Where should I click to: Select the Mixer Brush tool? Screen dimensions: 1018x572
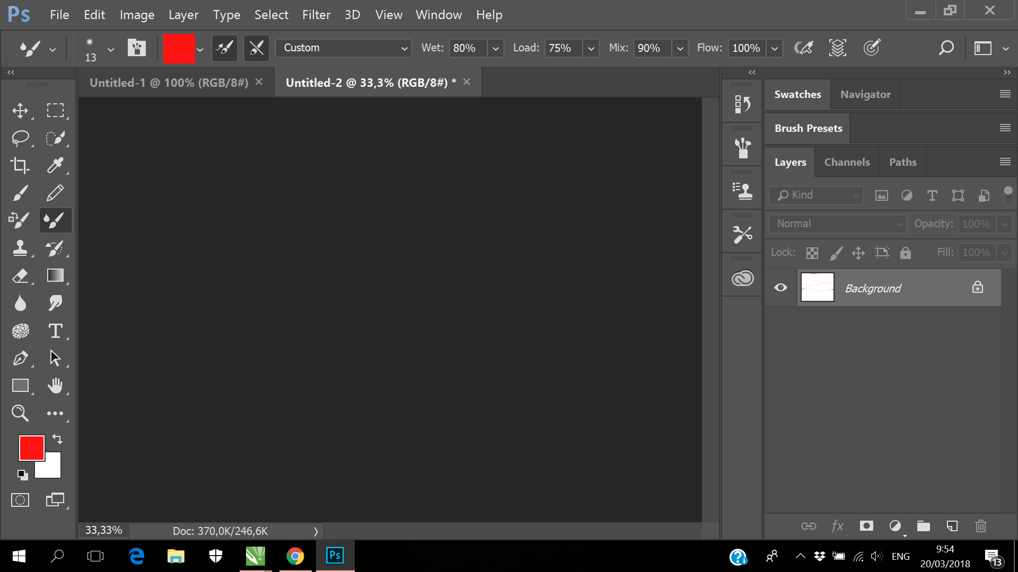click(x=55, y=221)
